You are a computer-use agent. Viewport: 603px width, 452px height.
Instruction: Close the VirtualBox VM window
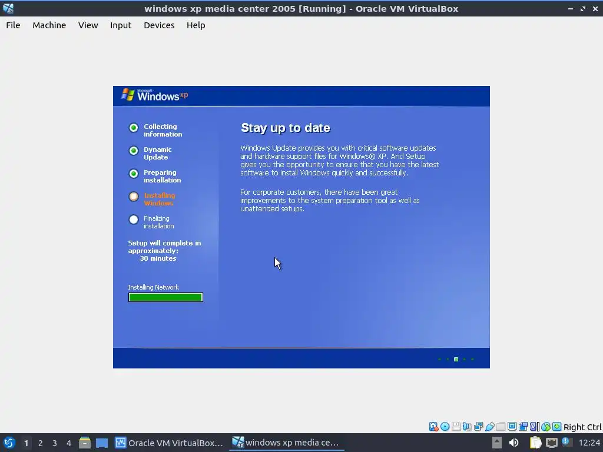(595, 8)
